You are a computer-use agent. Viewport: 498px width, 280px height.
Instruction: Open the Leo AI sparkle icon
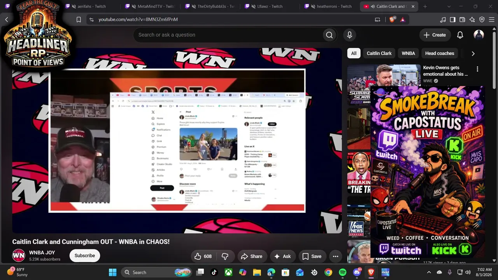tap(472, 19)
